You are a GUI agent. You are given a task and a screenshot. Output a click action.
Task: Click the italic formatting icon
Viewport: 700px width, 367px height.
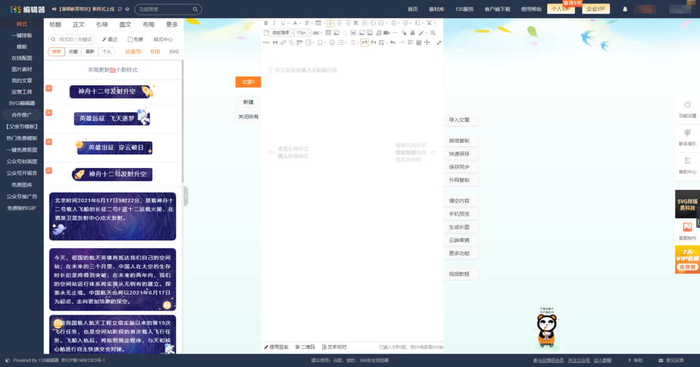coord(274,23)
